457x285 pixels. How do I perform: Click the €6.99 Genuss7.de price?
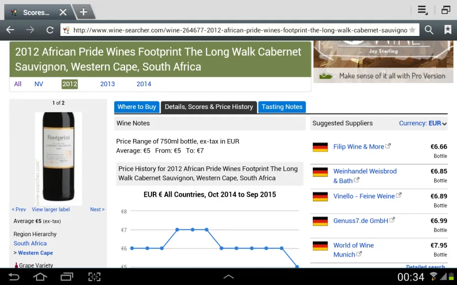439,221
